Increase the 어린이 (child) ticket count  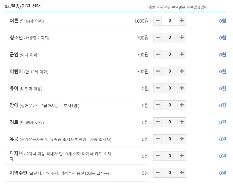click(182, 71)
